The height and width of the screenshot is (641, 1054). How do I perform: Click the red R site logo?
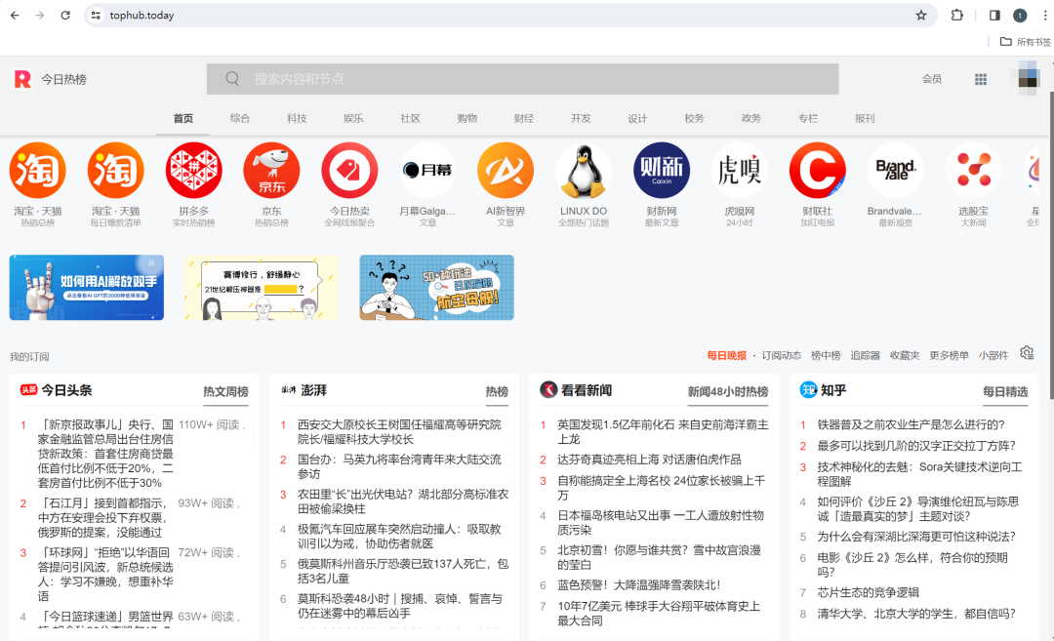[x=22, y=79]
